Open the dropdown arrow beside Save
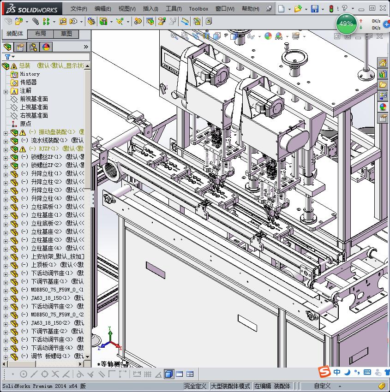390x392 pixels. (322, 9)
